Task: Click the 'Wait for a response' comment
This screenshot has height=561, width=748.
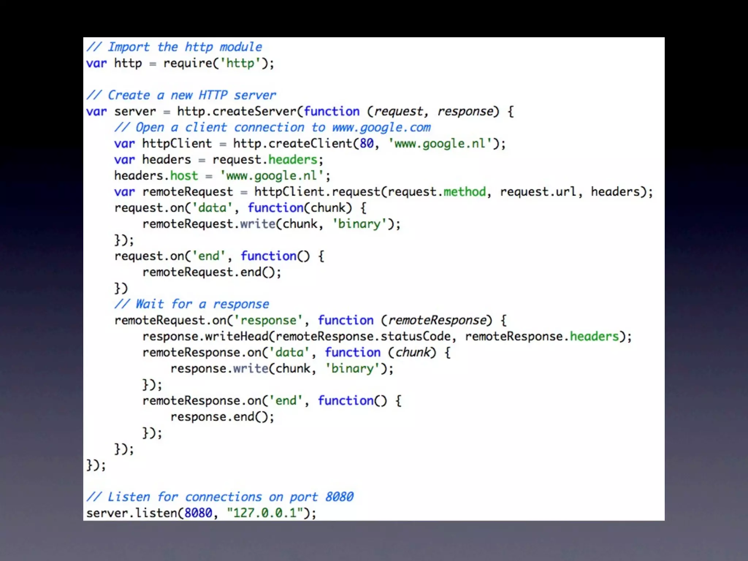Action: [192, 304]
